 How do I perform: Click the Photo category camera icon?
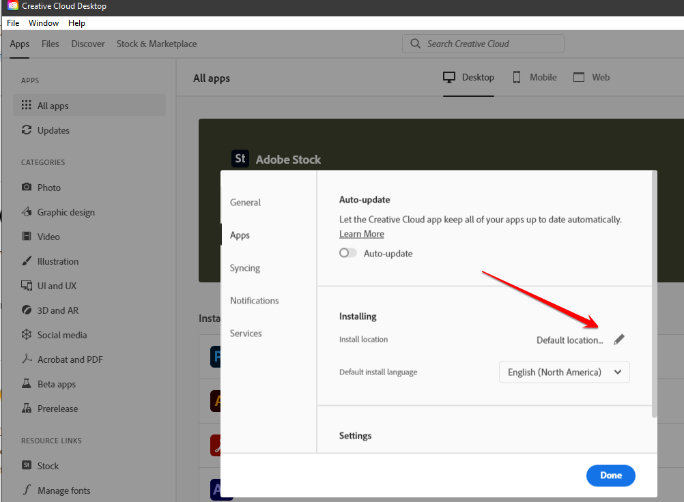(25, 188)
